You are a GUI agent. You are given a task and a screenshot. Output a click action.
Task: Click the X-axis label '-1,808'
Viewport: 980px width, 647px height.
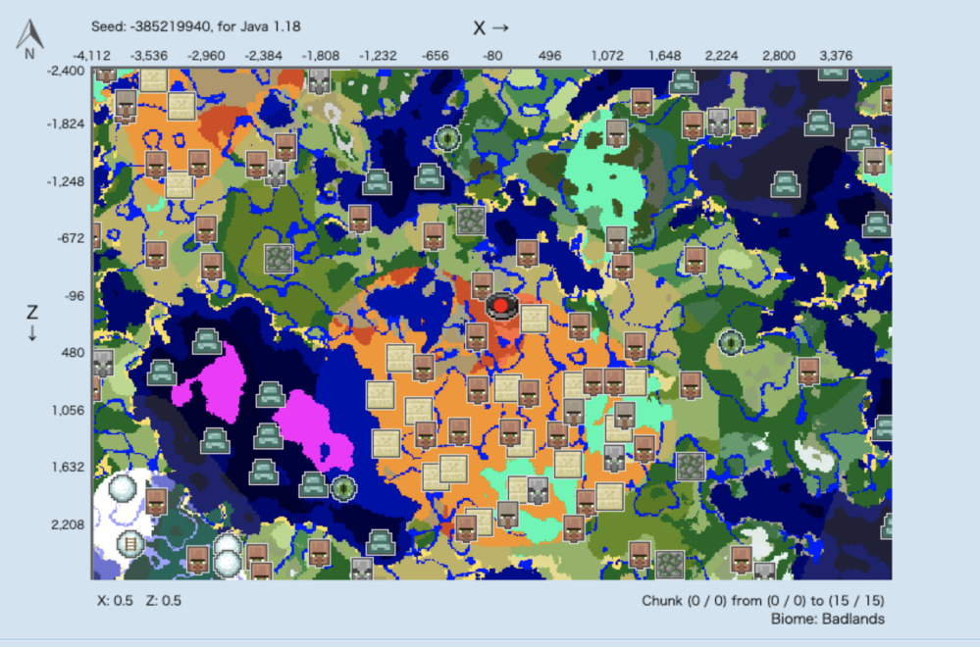point(320,56)
